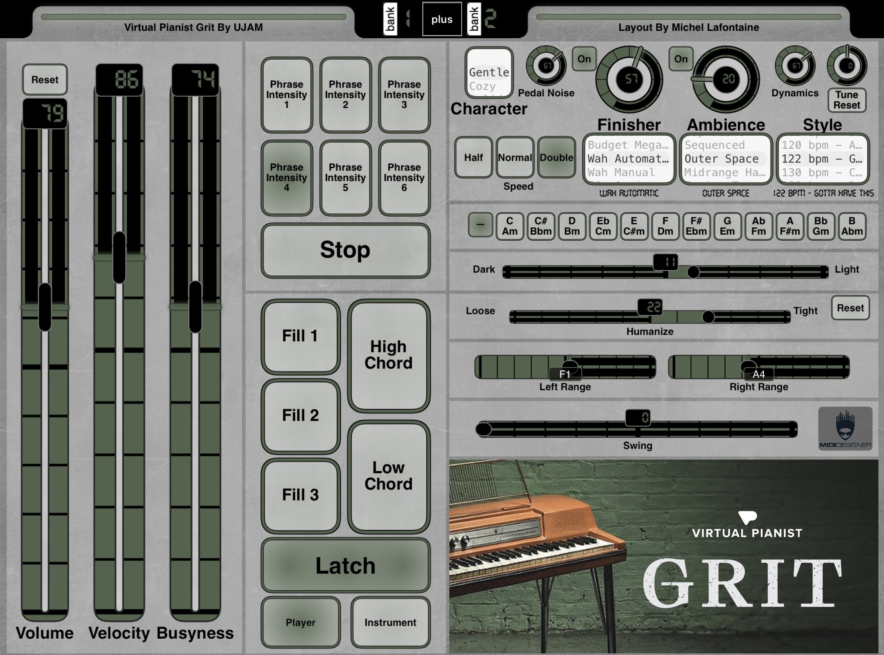
Task: Switch to bank 2
Action: pos(482,19)
